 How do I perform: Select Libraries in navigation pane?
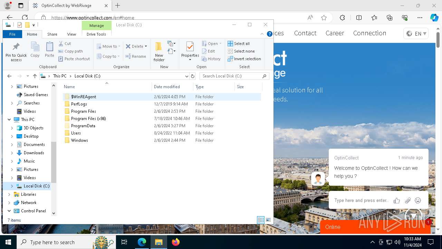tap(25, 194)
